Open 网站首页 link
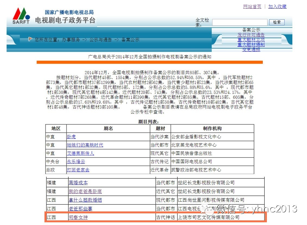The image size is (307, 225). click(x=252, y=7)
